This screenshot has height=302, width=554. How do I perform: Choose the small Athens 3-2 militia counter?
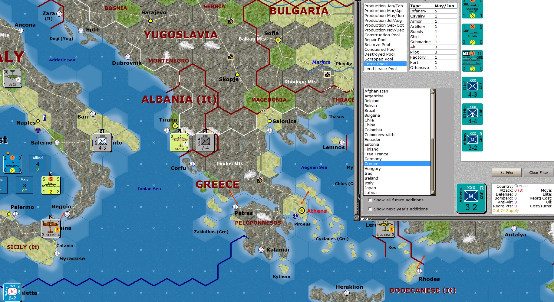coord(472,141)
